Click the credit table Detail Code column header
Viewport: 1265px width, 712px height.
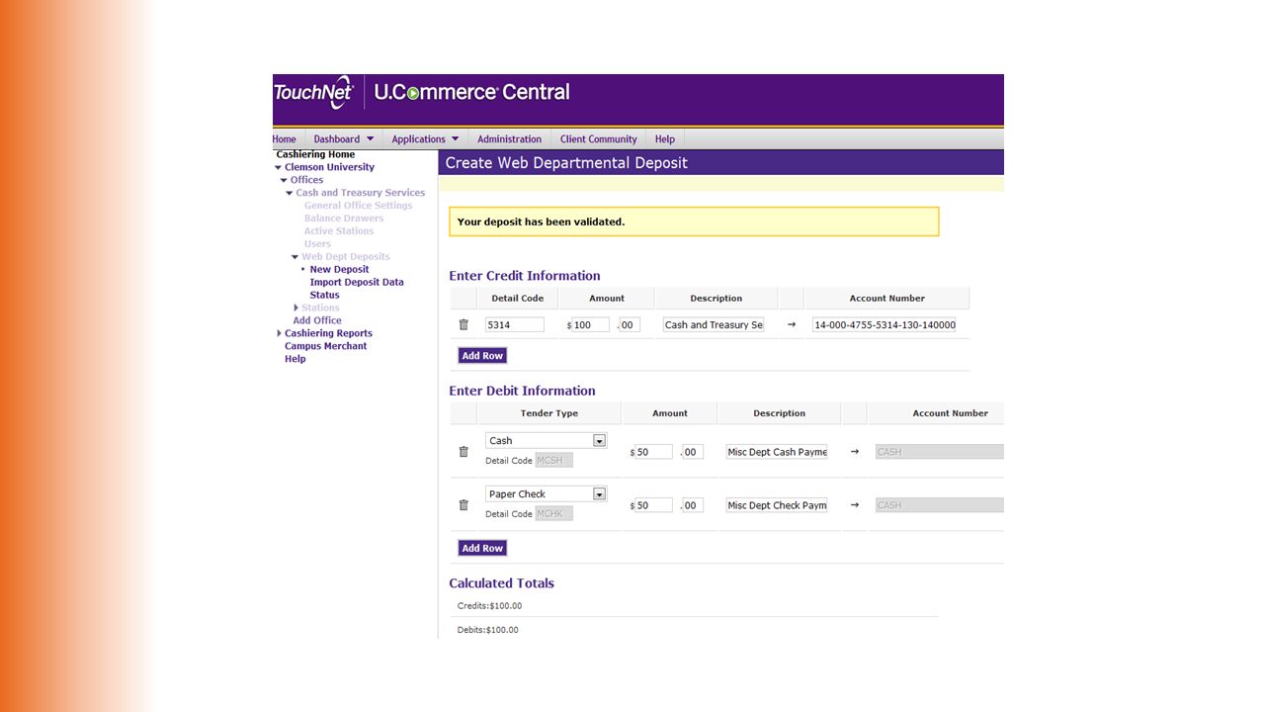[518, 299]
